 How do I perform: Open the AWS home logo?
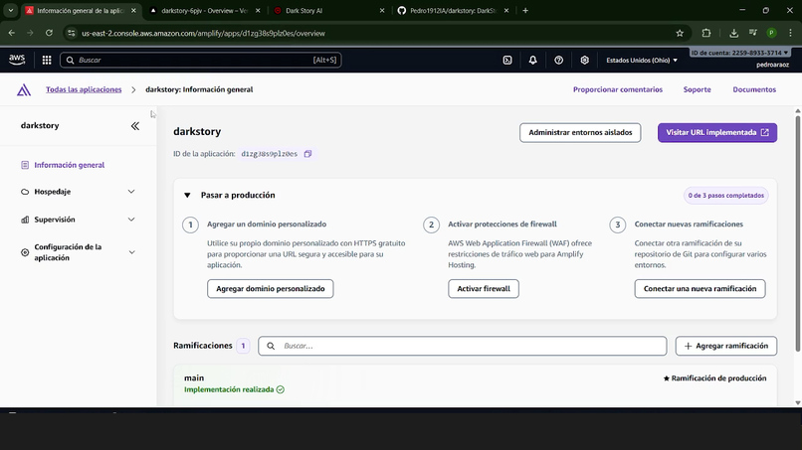(x=17, y=60)
